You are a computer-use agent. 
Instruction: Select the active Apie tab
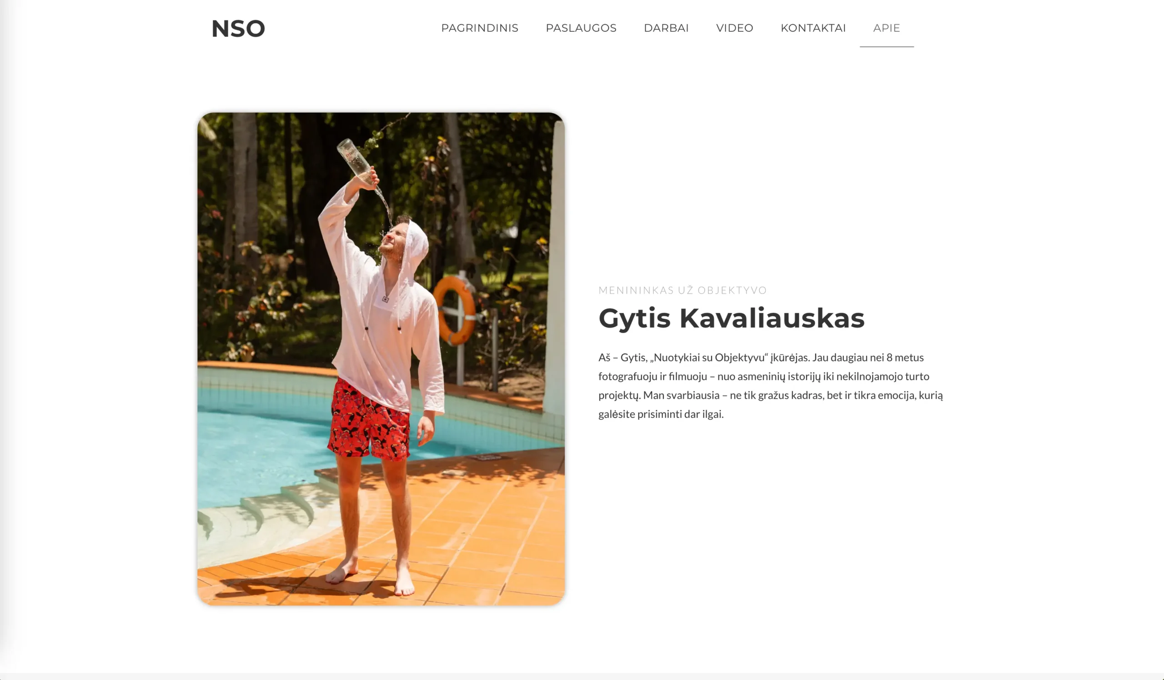click(x=886, y=28)
